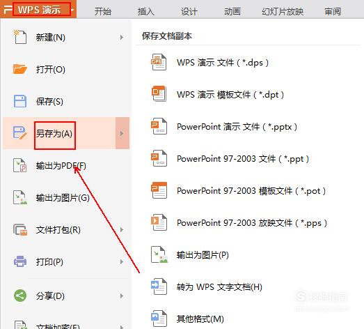Click the DPT template file icon

[x=159, y=93]
